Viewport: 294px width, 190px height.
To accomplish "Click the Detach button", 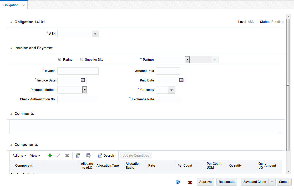I will pyautogui.click(x=106, y=156).
